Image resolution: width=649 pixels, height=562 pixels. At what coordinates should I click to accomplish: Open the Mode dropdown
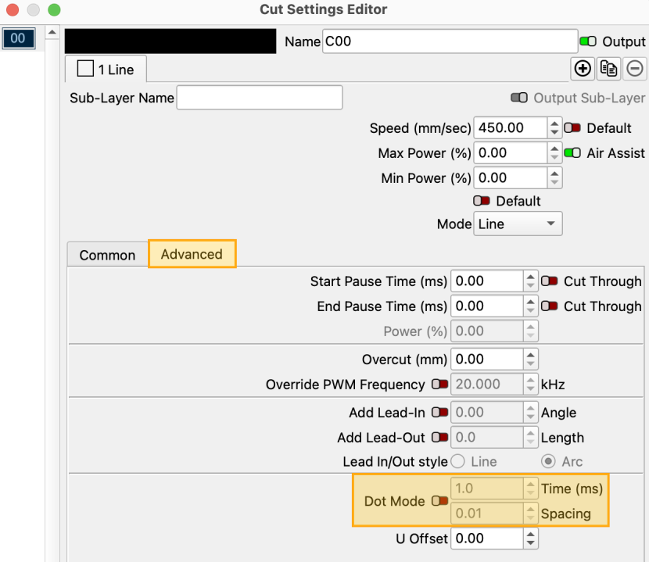point(518,224)
